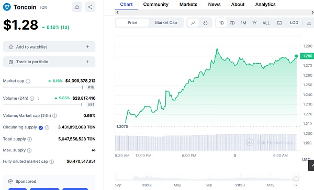The image size is (314, 190).
Task: Click the back-to-top arrow button
Action: pyautogui.click(x=311, y=165)
